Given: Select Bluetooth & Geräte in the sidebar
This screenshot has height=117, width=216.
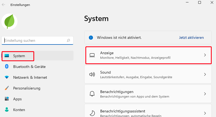Looking at the screenshot, I should pyautogui.click(x=29, y=67).
